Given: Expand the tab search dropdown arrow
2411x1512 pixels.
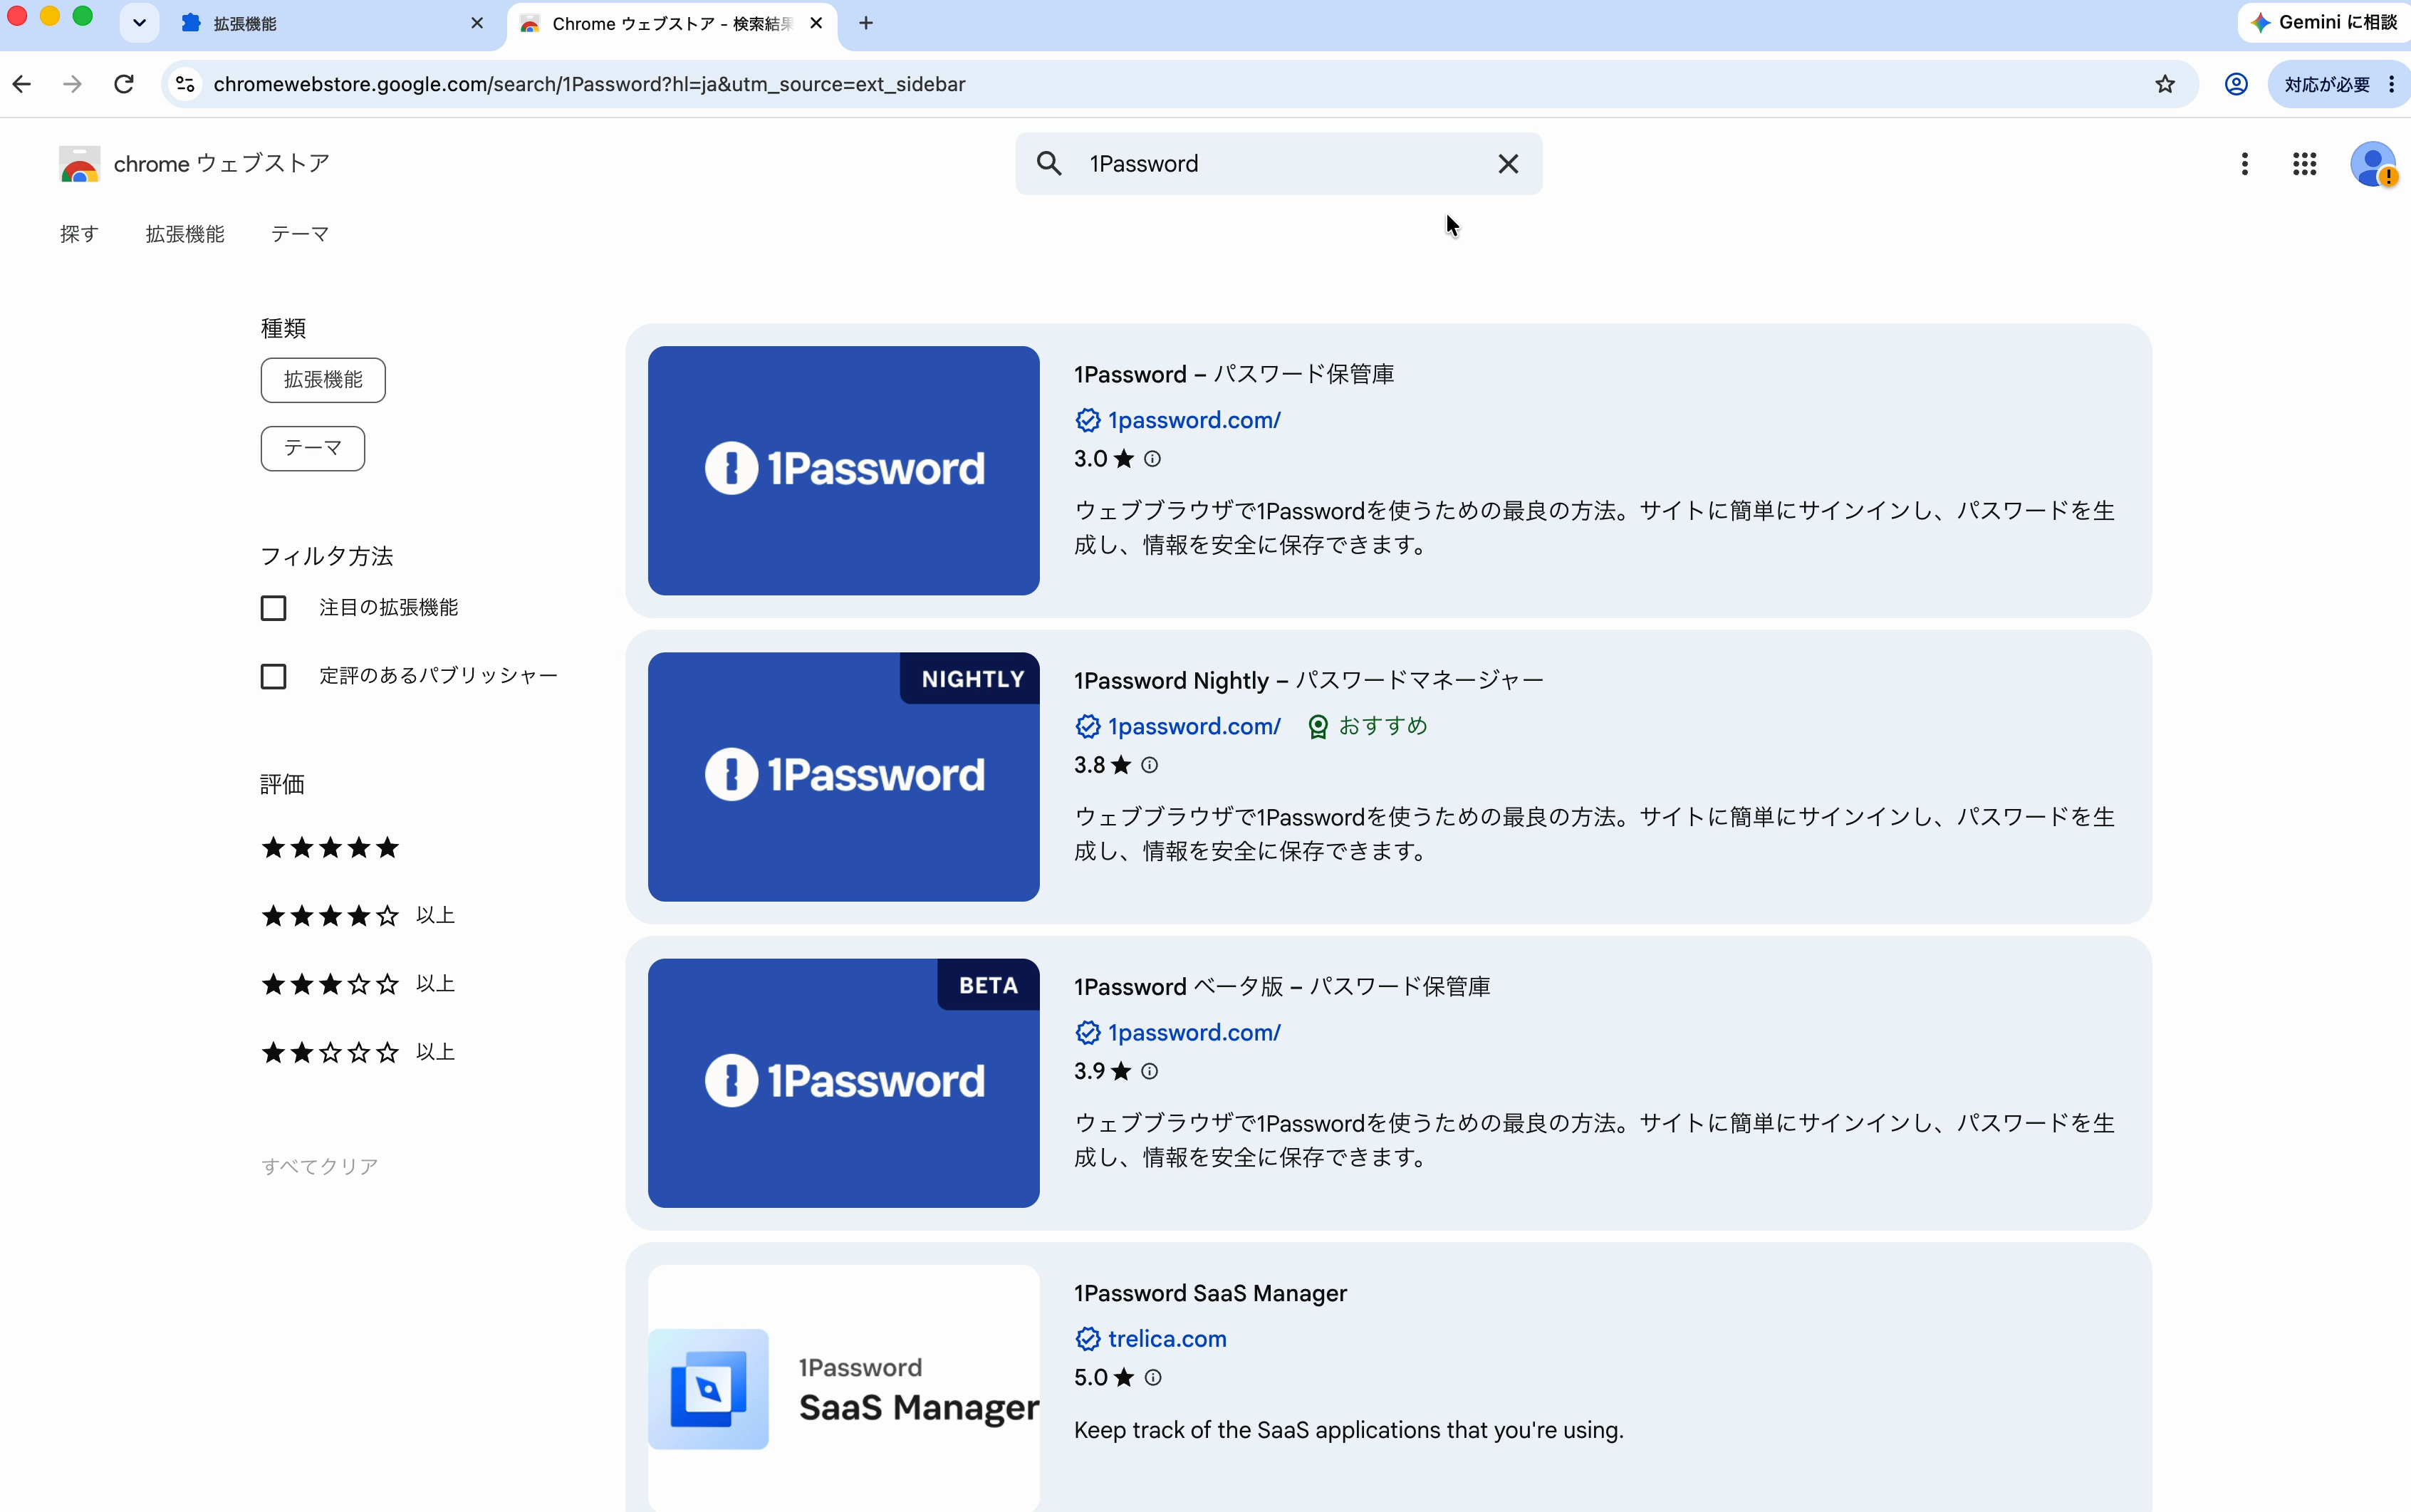Looking at the screenshot, I should point(139,23).
